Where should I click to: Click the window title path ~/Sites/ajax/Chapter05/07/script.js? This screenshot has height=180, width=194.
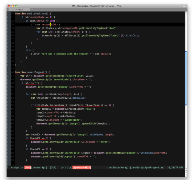tap(95, 6)
